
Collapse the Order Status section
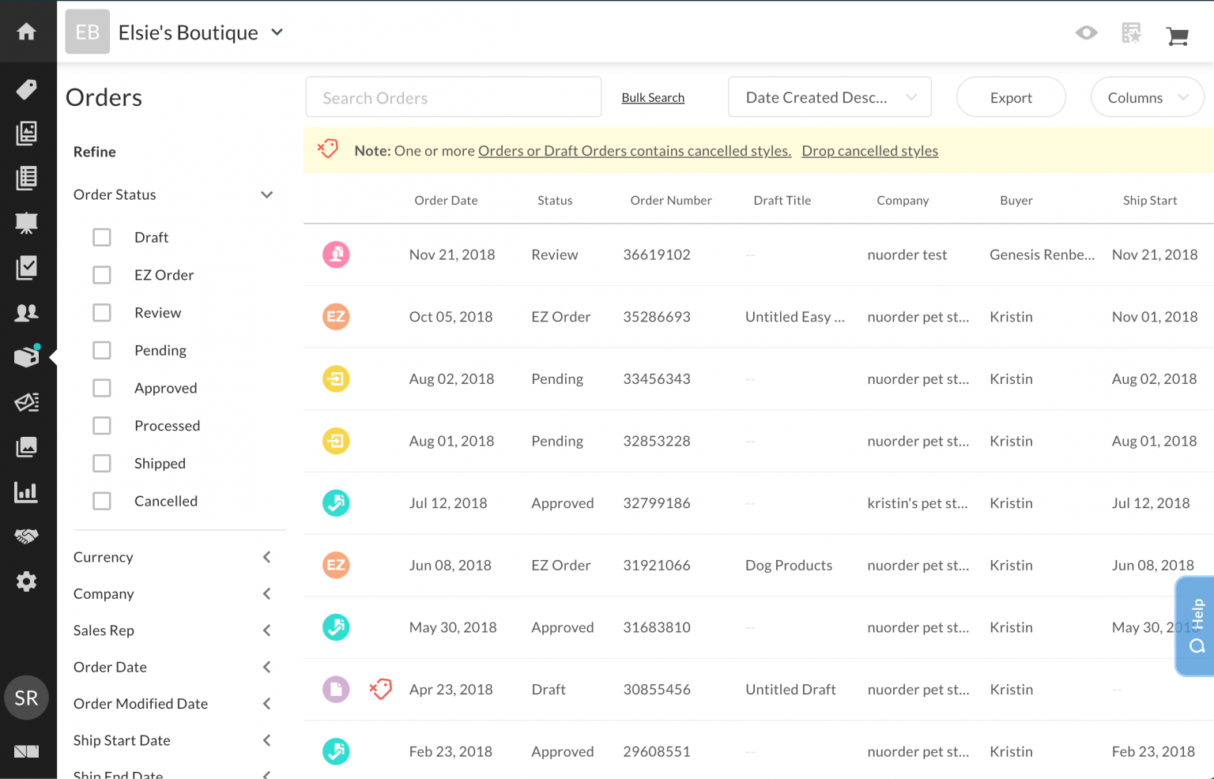(x=267, y=194)
